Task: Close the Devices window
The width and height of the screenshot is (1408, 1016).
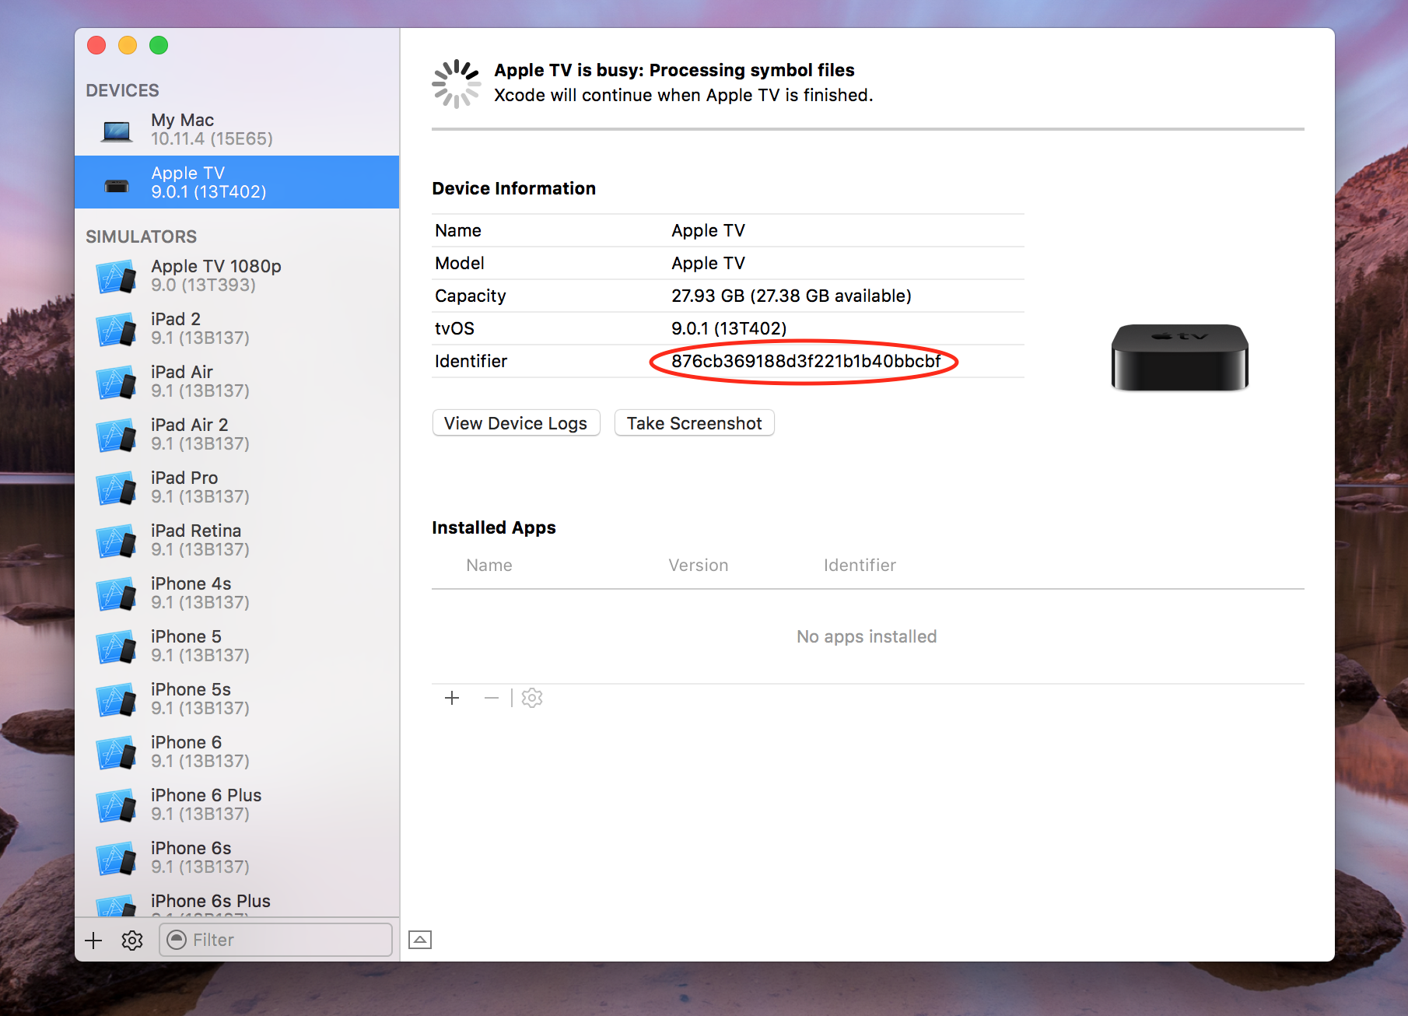Action: coord(96,45)
